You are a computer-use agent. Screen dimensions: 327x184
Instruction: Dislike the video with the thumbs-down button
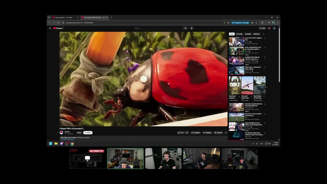[x=187, y=133]
